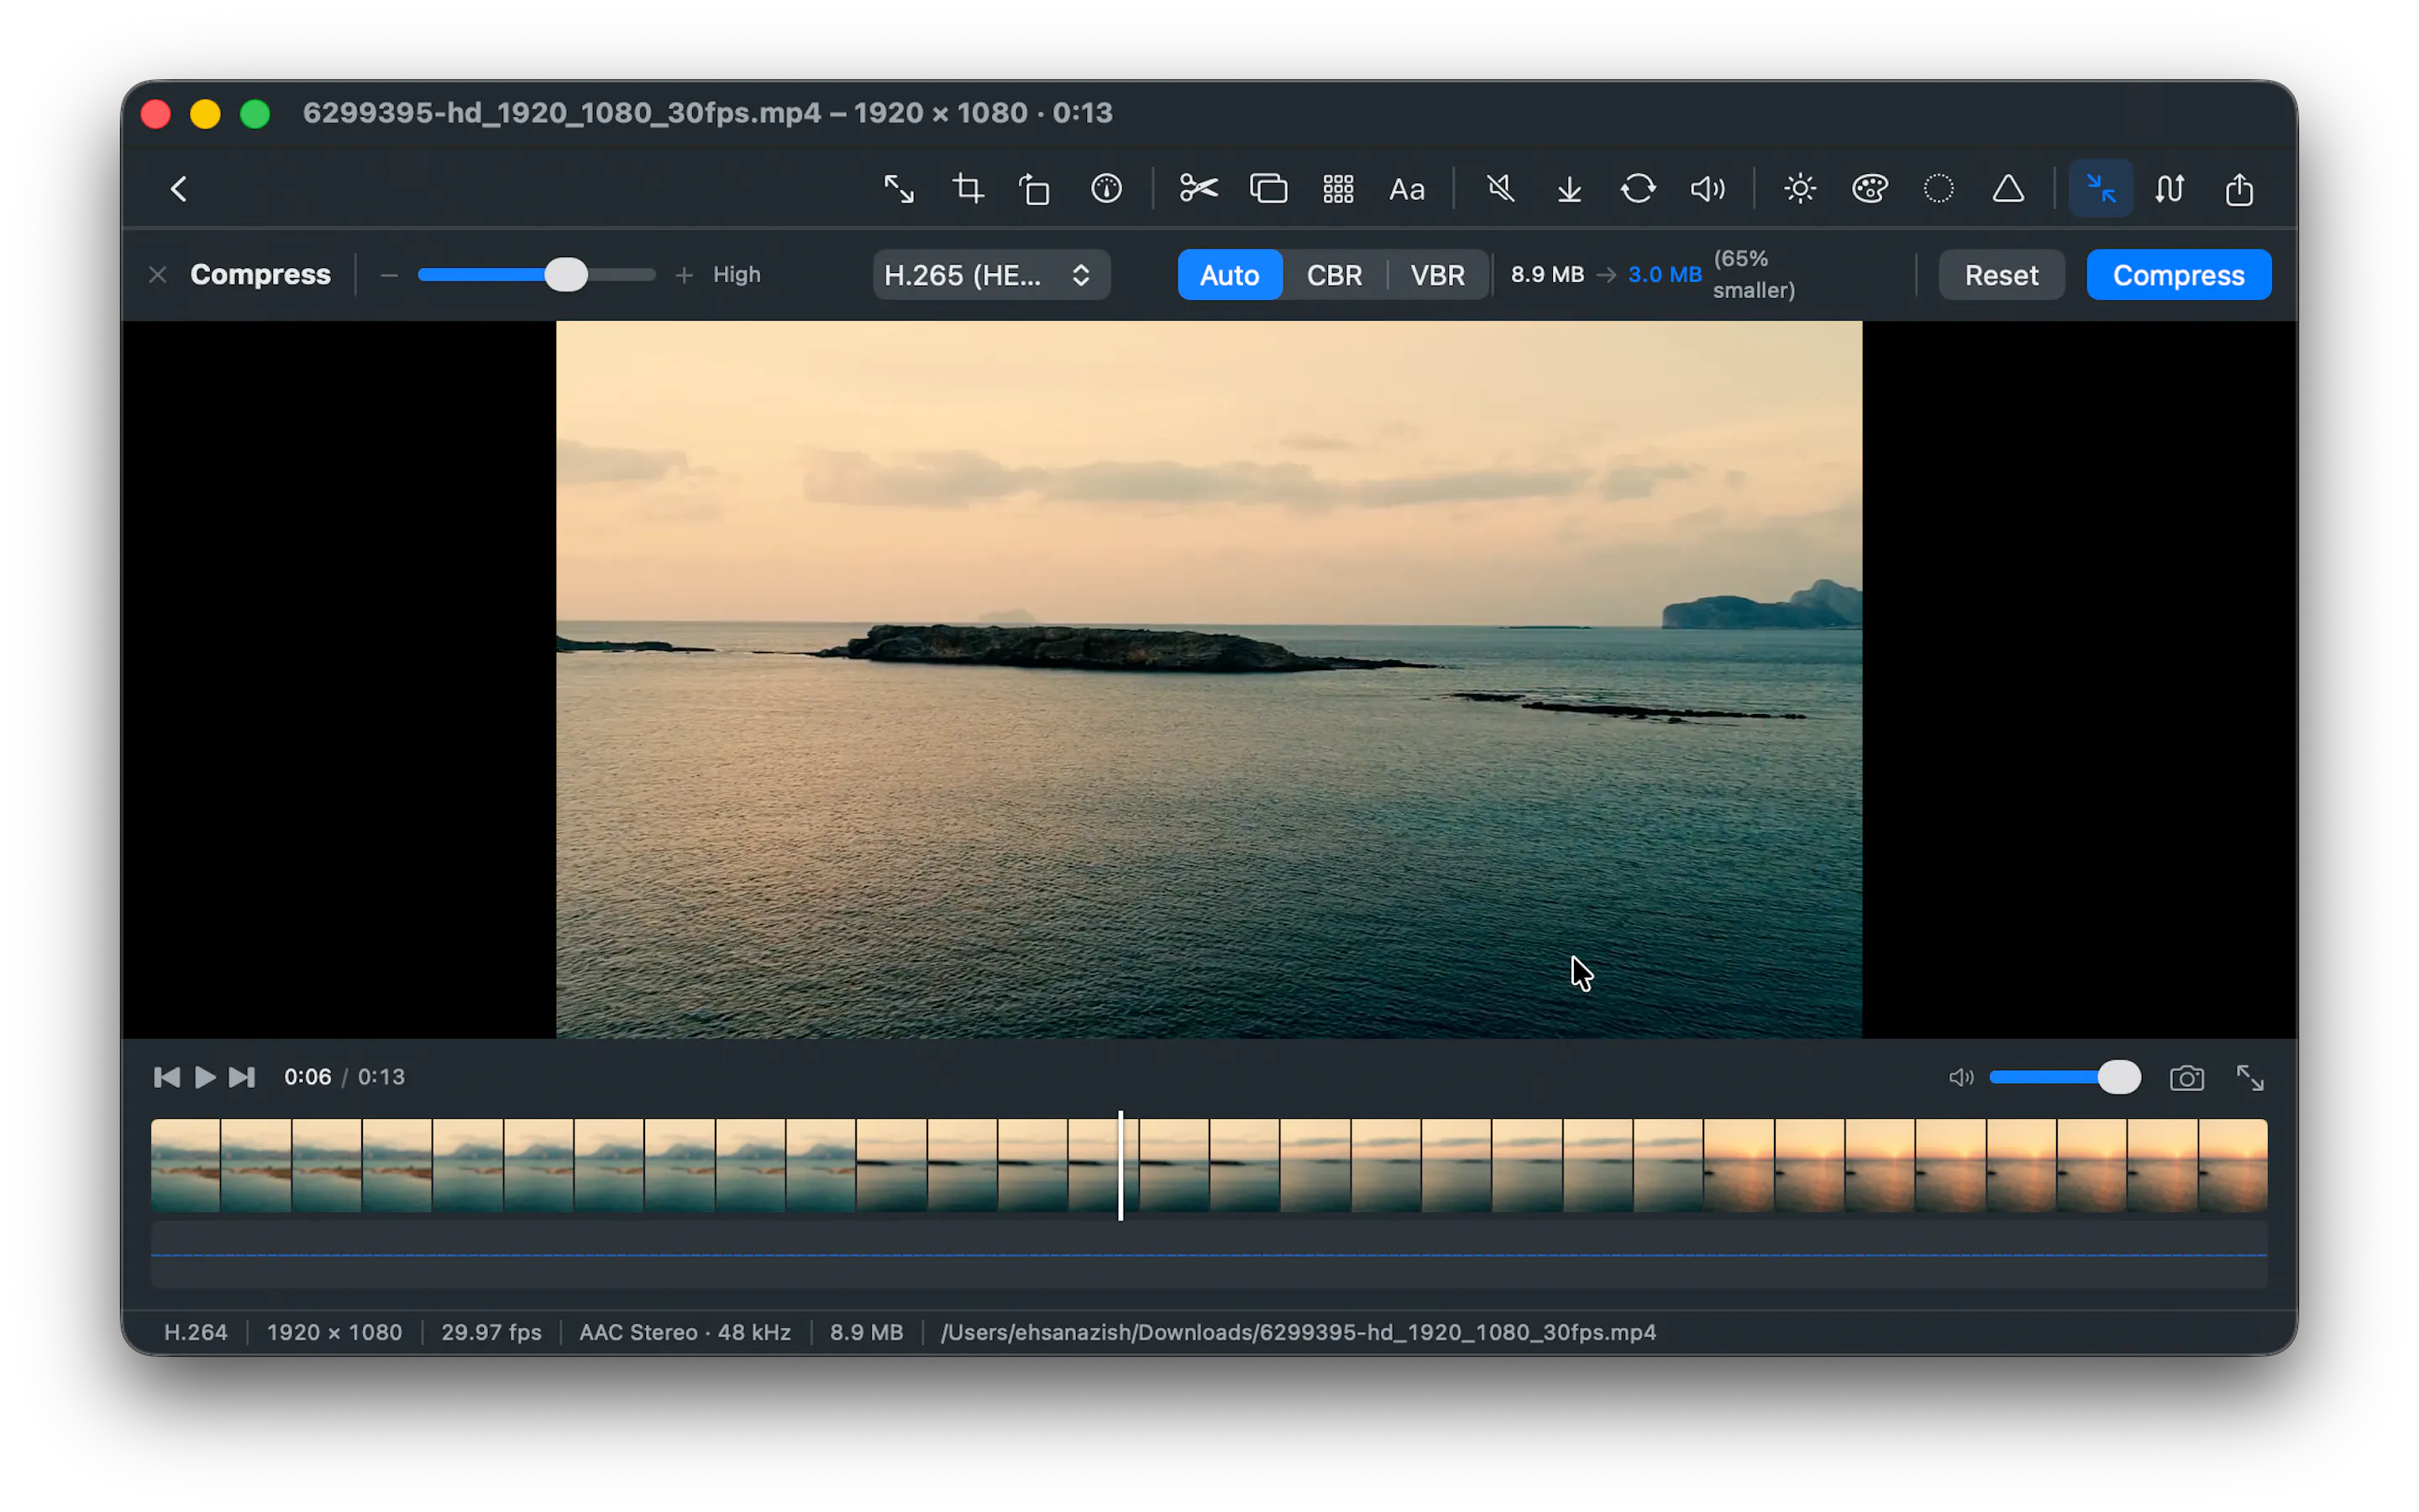
Task: Click the H.264 status bar entry
Action: click(x=195, y=1332)
